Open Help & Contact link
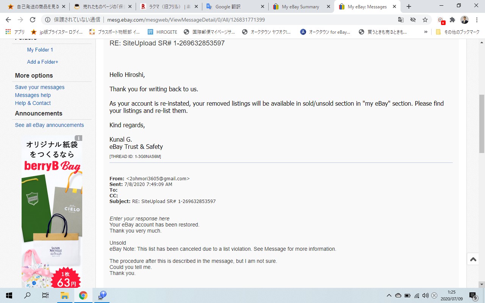Image resolution: width=485 pixels, height=303 pixels. pos(33,103)
